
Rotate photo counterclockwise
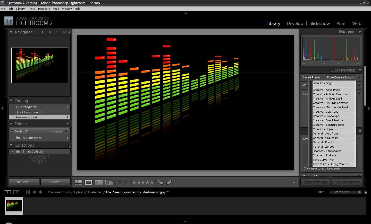(x=161, y=182)
